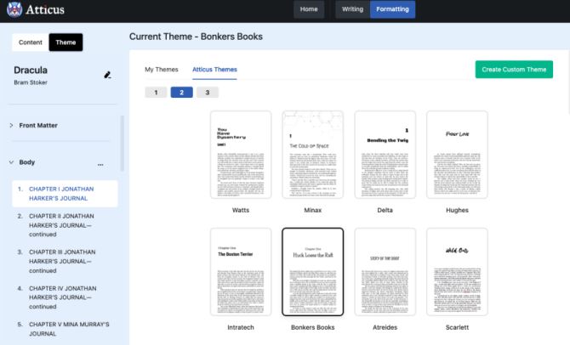Go to themes page 1
This screenshot has height=345, width=570.
click(156, 93)
